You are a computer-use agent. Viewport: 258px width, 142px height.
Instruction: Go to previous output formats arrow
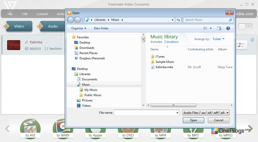(x=7, y=129)
